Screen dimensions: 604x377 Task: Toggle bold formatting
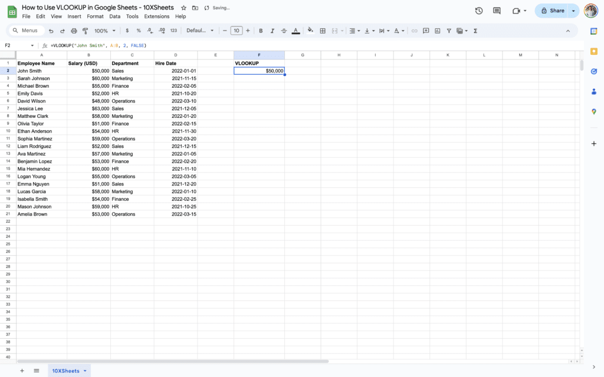tap(260, 30)
